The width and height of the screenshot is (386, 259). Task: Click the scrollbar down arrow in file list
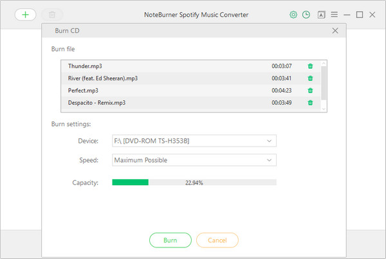[324, 109]
